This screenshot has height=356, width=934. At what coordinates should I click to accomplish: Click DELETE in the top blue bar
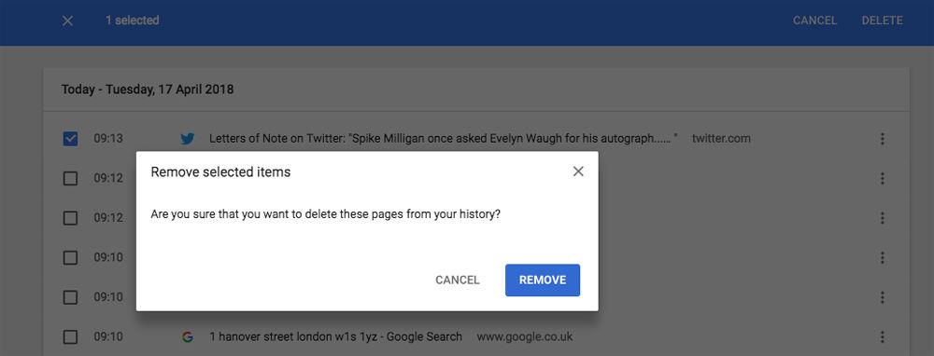883,21
